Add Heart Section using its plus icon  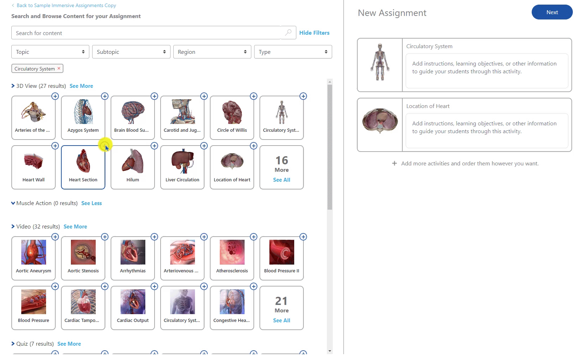tap(105, 146)
